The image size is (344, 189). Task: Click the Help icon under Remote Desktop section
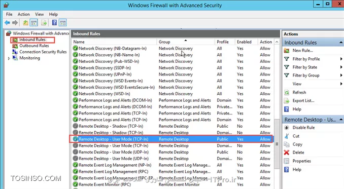click(287, 170)
